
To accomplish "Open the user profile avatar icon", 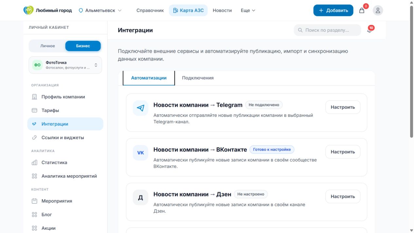I will tap(378, 10).
